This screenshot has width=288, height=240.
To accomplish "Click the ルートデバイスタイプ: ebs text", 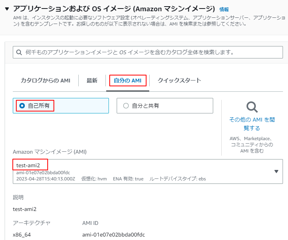I will [178, 179].
